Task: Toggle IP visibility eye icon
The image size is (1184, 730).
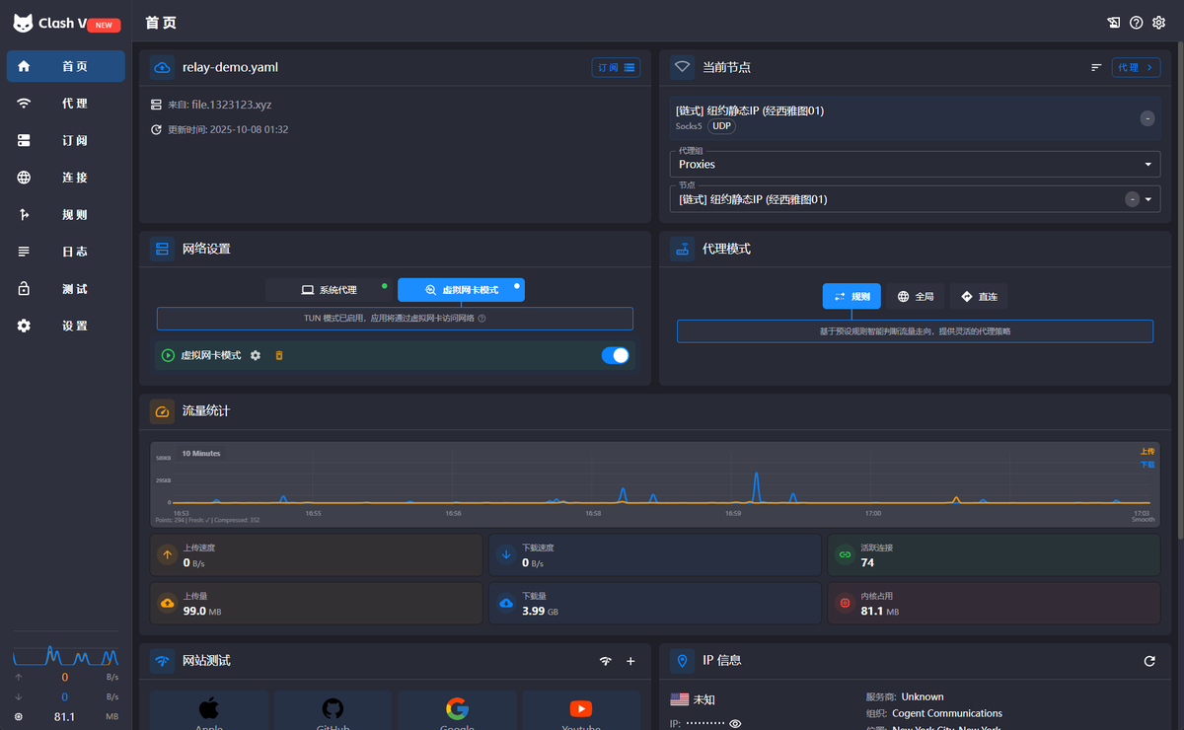Action: point(735,724)
